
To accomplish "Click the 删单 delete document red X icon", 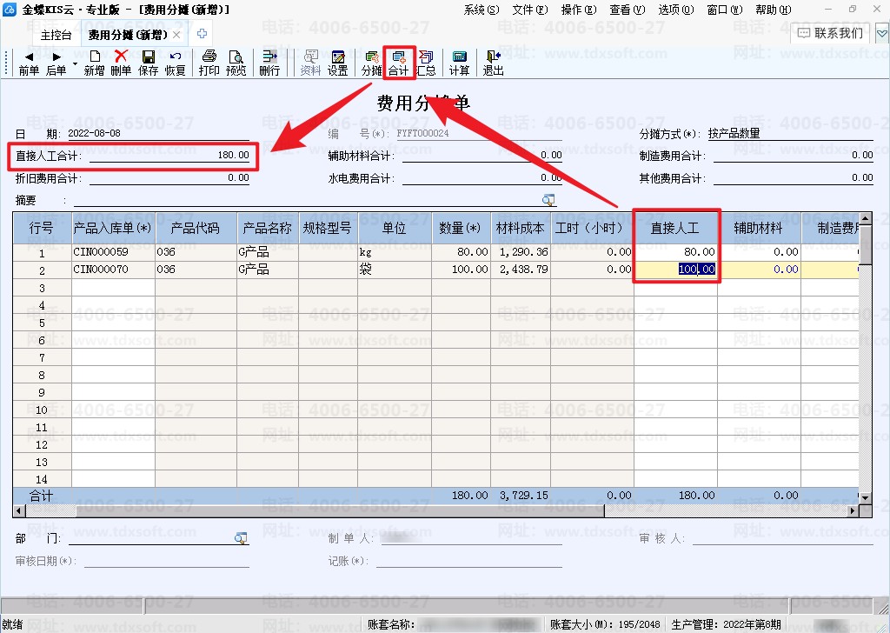I will pyautogui.click(x=121, y=57).
